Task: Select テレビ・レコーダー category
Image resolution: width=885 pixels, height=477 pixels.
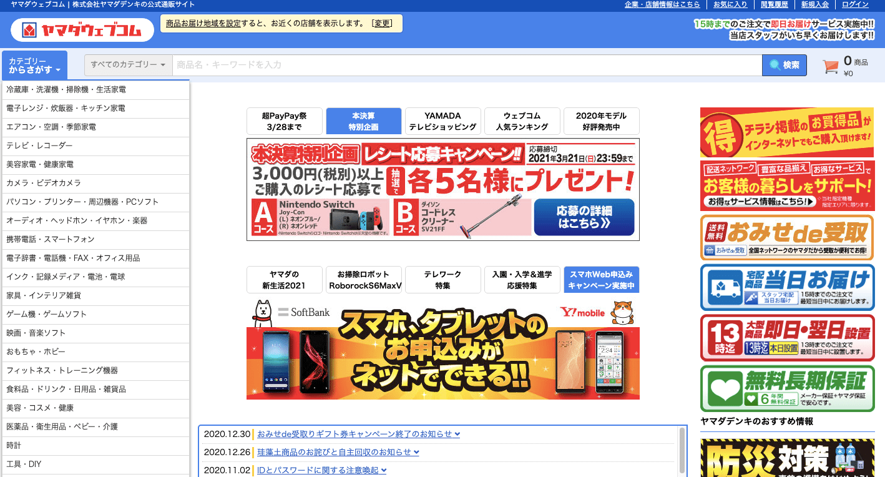Action: pos(96,146)
